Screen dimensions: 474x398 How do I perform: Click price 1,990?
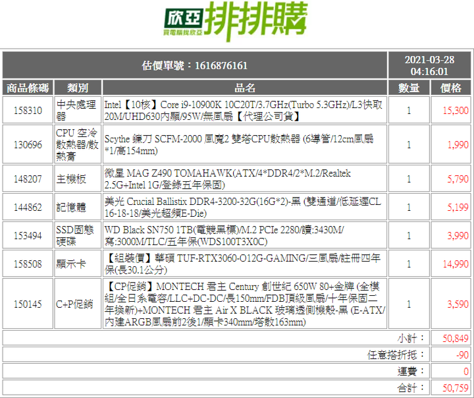click(x=458, y=144)
